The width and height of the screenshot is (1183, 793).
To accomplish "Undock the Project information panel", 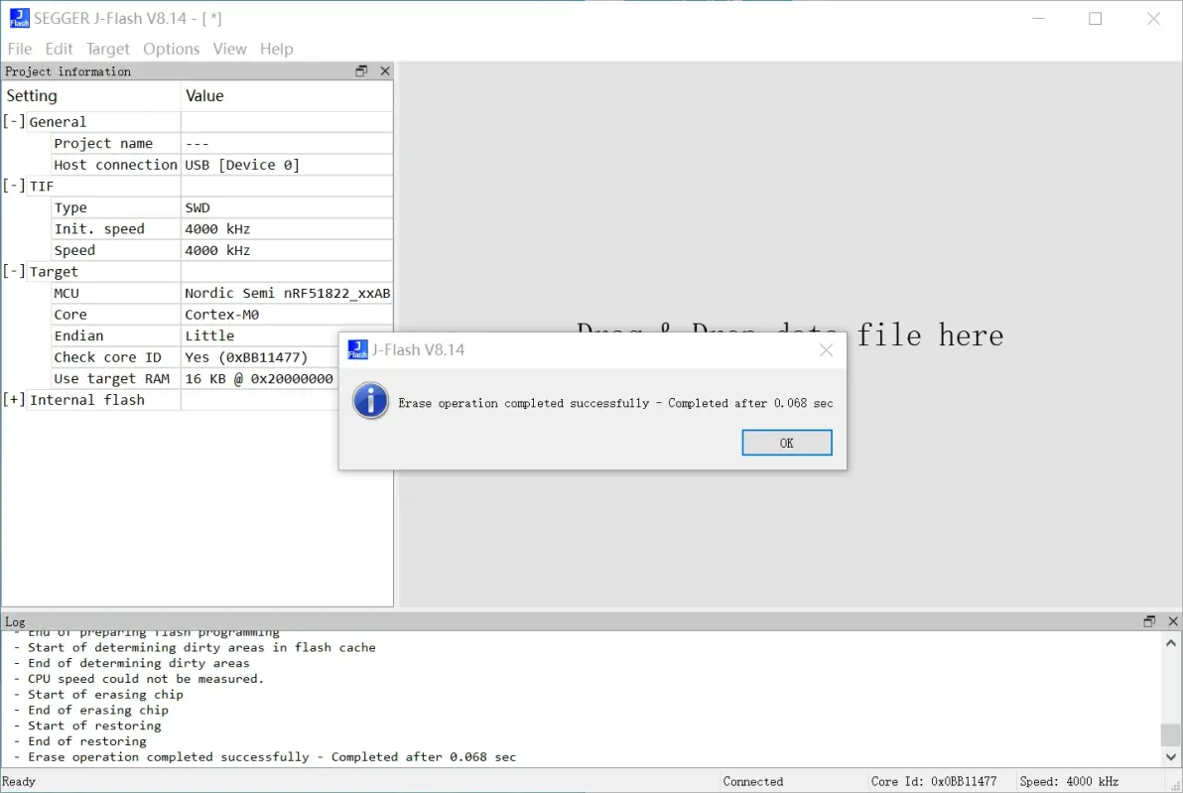I will (x=361, y=70).
